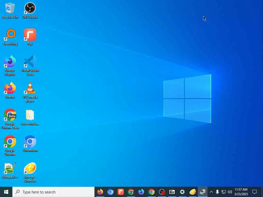Select the citra-windo... folder on desktop

(30, 117)
